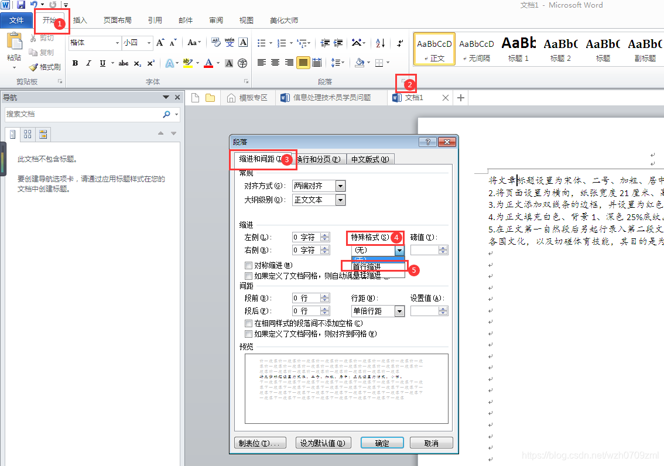Screen dimensions: 664x466
Task: Click the enclosed character (字) icon
Action: pos(242,63)
